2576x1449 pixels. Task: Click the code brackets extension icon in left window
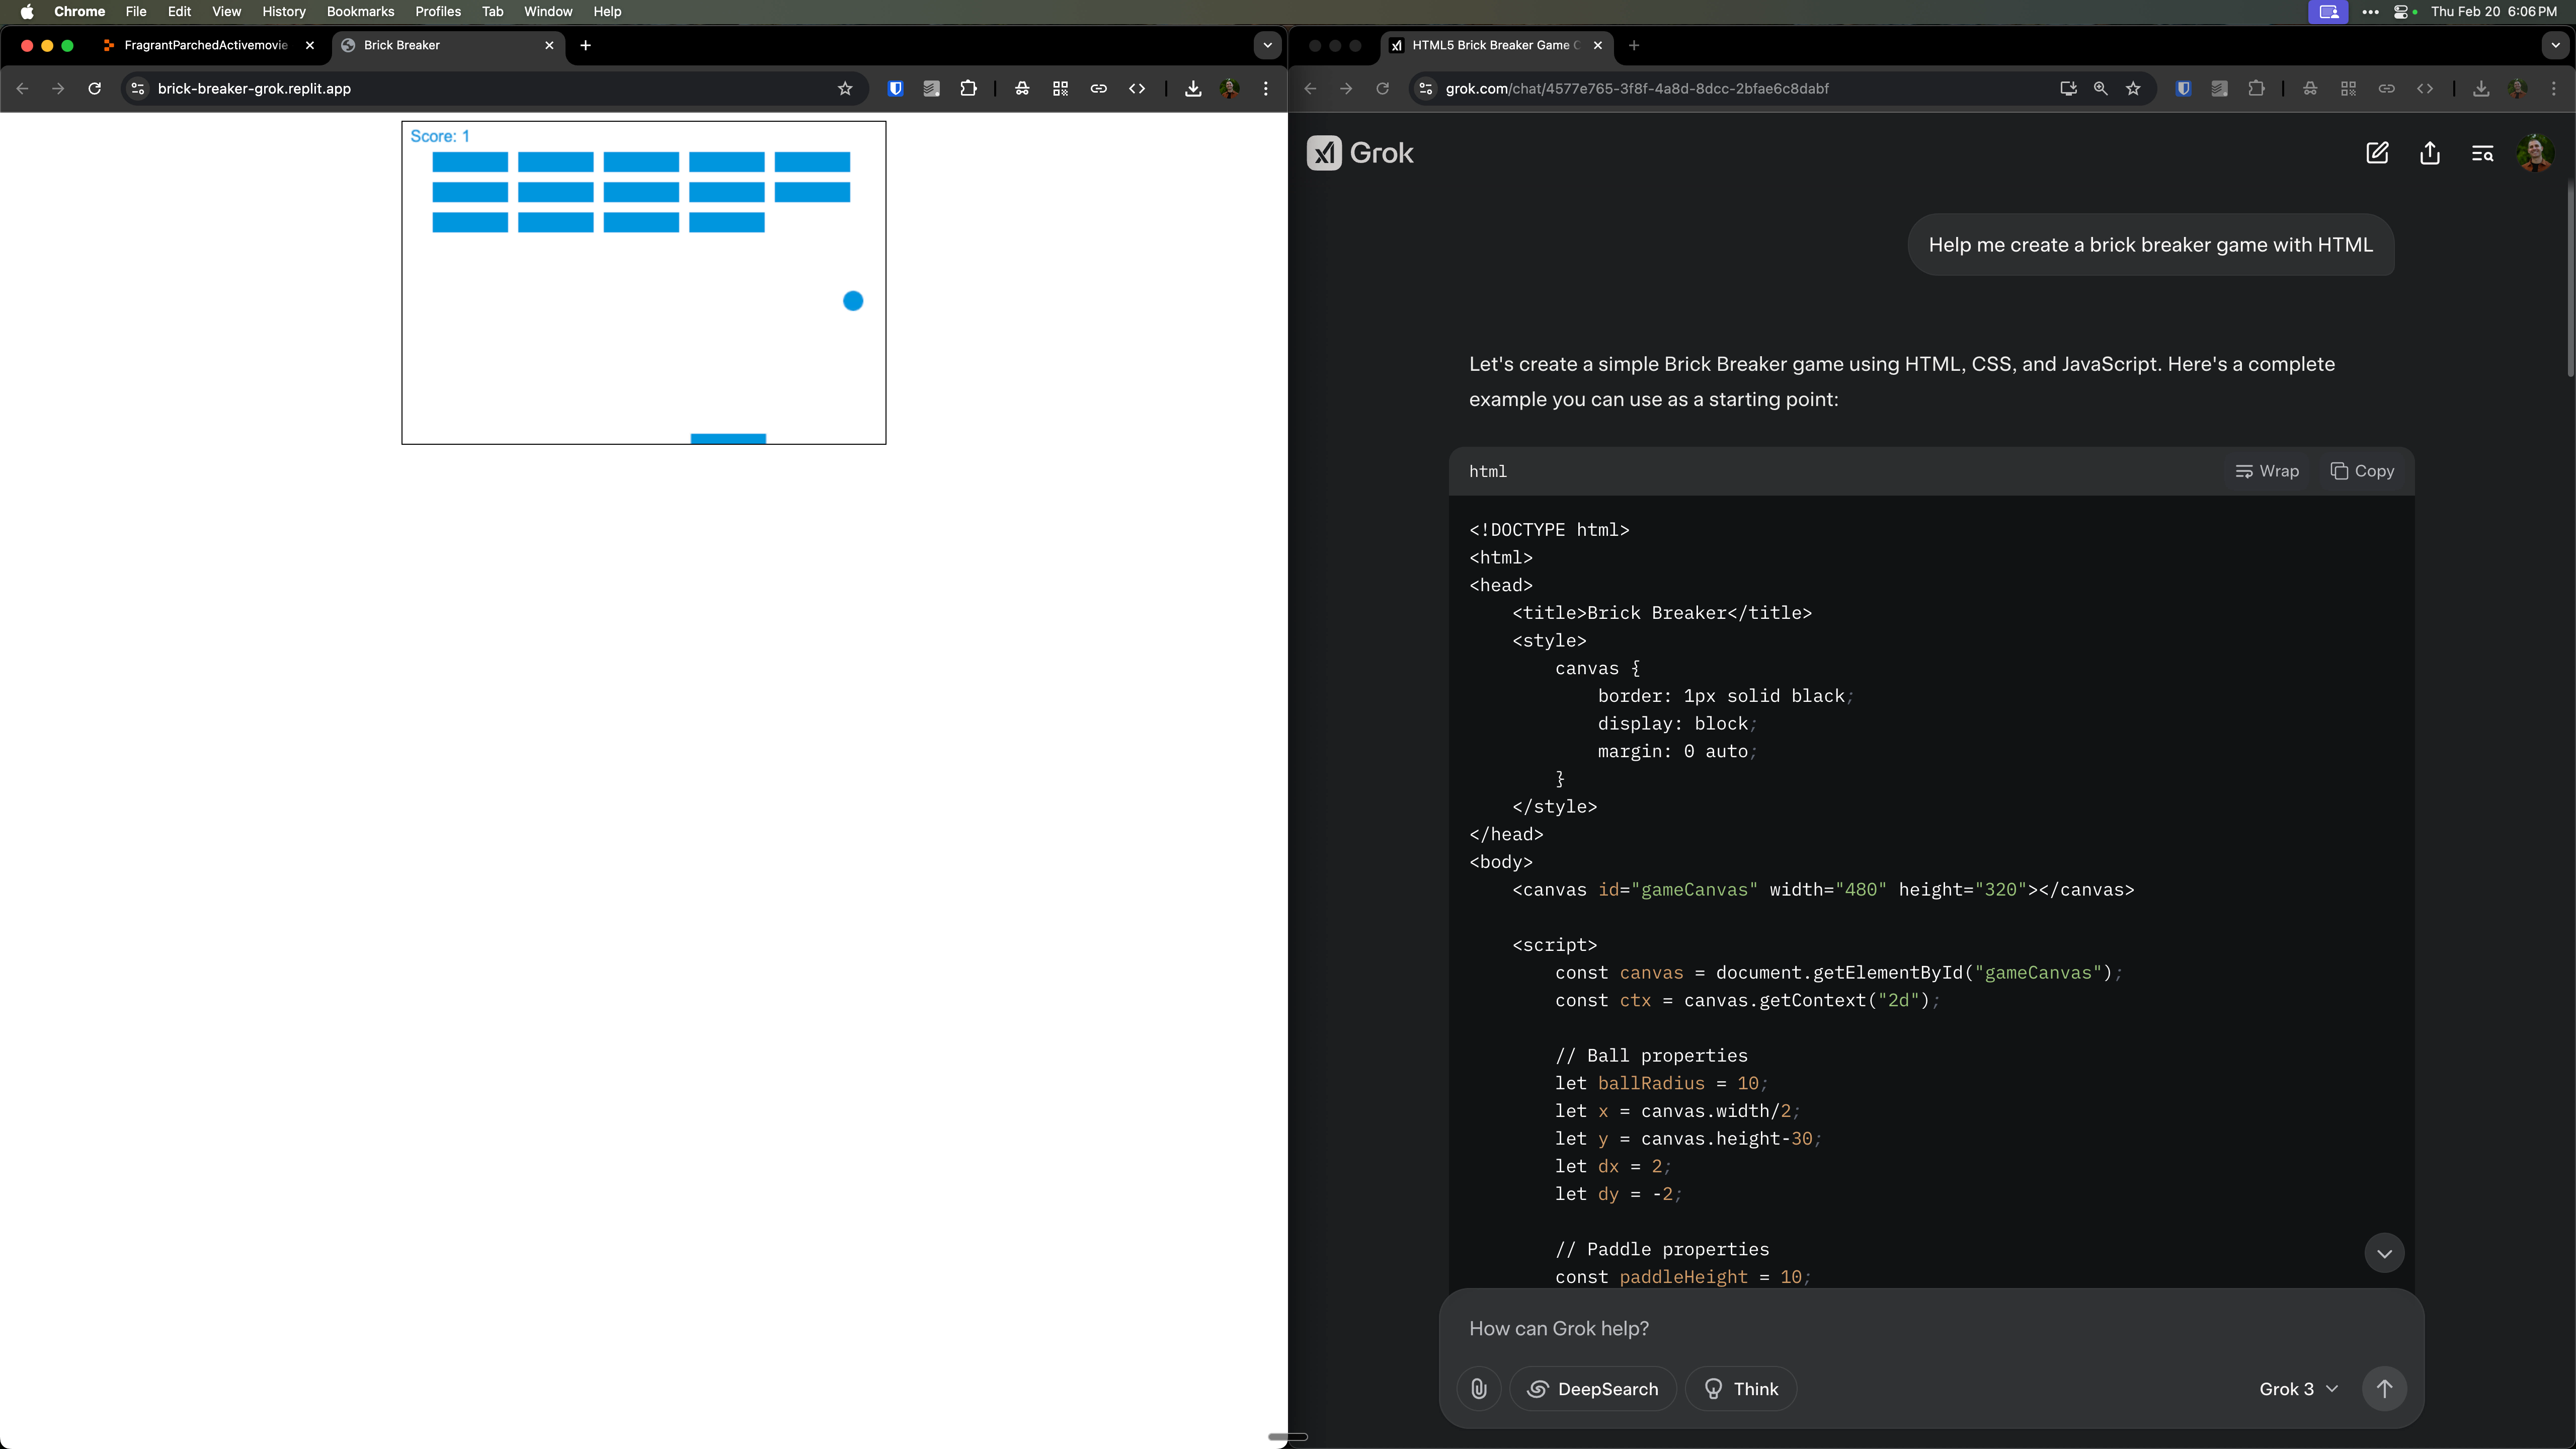pyautogui.click(x=1137, y=88)
